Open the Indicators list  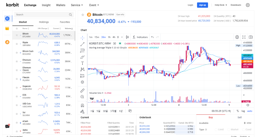140,37
